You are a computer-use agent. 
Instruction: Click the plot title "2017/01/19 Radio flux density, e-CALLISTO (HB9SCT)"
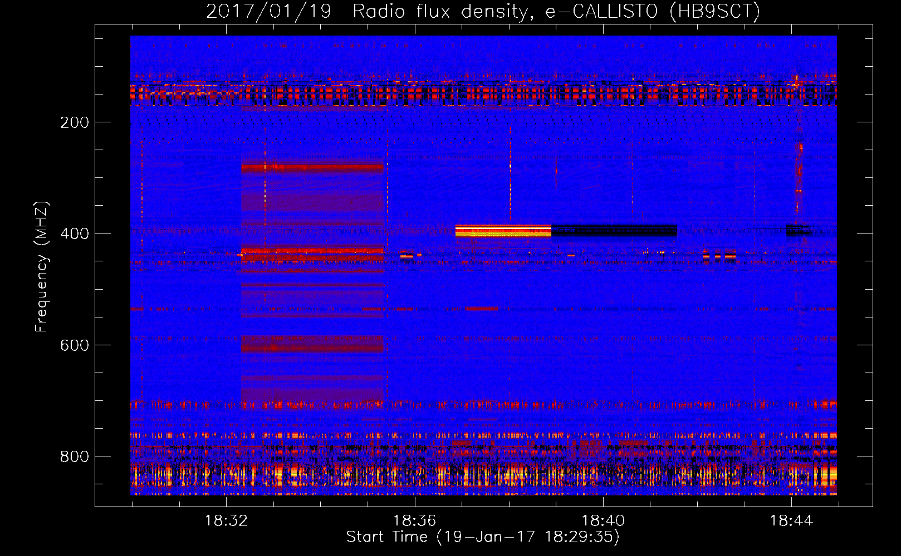pyautogui.click(x=483, y=11)
